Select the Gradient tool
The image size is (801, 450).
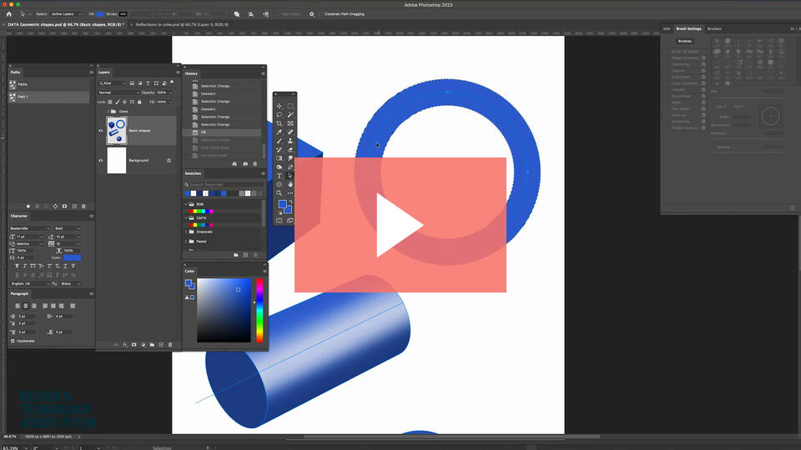point(279,158)
